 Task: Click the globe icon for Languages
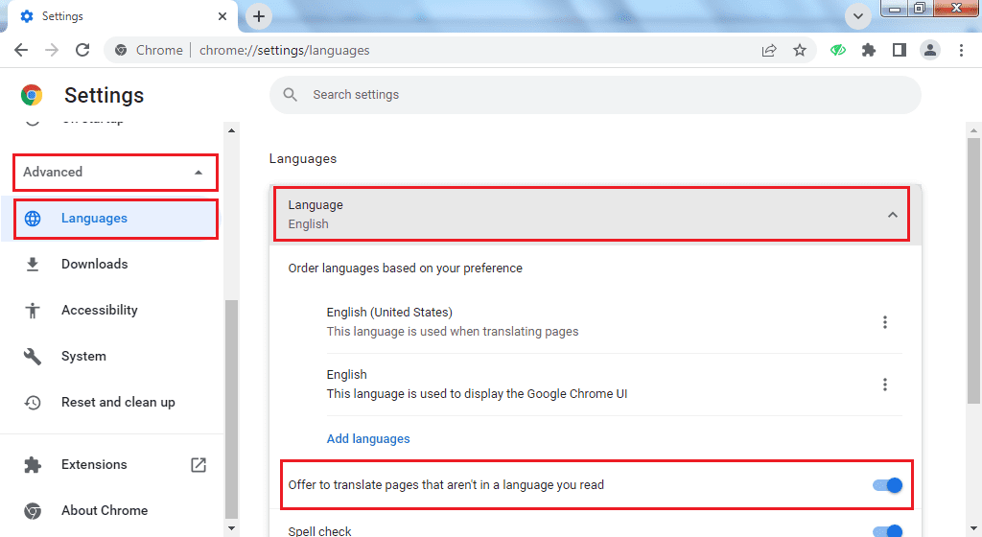(33, 219)
